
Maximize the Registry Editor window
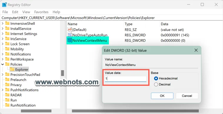click(202, 4)
